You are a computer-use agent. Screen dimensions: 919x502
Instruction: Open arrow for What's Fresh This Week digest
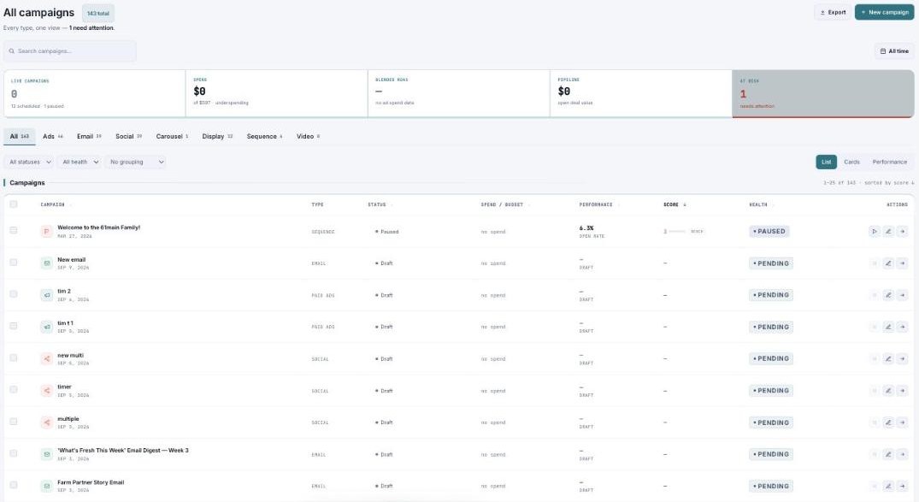902,454
